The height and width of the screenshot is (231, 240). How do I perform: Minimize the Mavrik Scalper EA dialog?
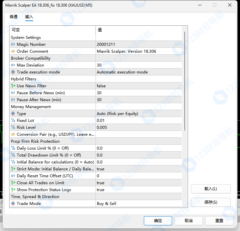(x=200, y=5)
